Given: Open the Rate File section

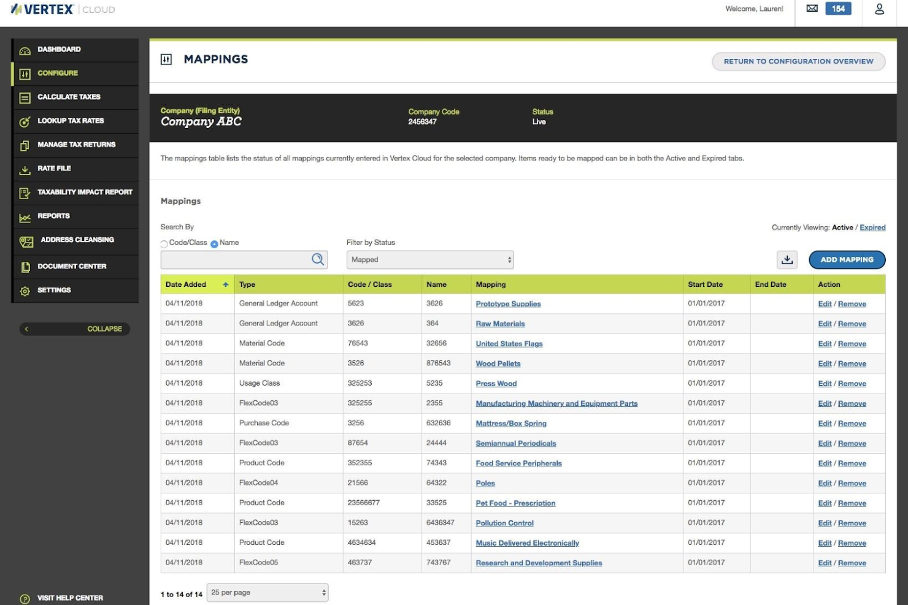Looking at the screenshot, I should click(x=54, y=169).
